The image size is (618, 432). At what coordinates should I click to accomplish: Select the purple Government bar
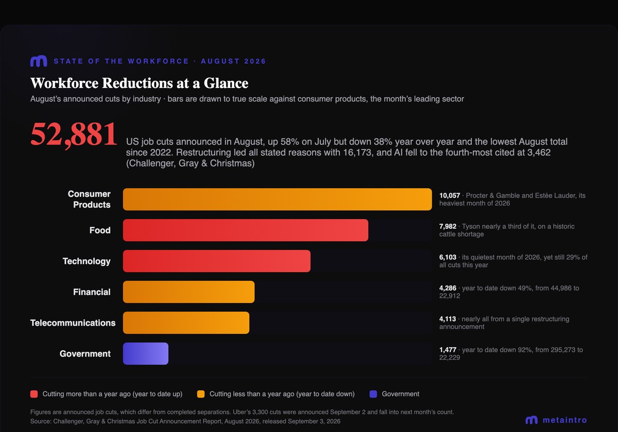click(x=146, y=354)
